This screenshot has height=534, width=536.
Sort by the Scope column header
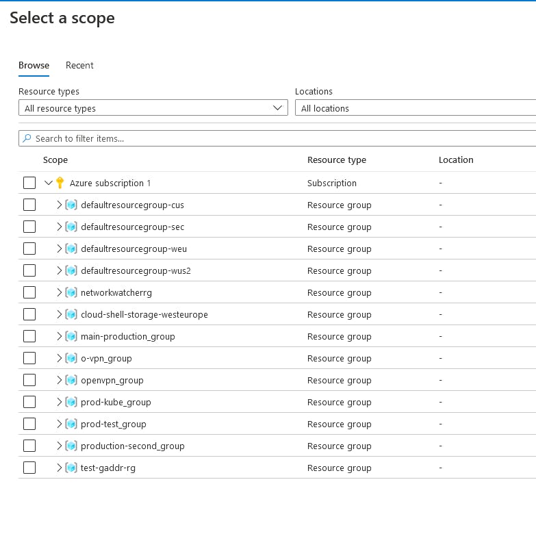click(55, 160)
